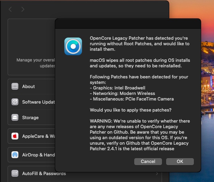Click the back navigation arrow
The height and width of the screenshot is (182, 214).
(x=10, y=9)
